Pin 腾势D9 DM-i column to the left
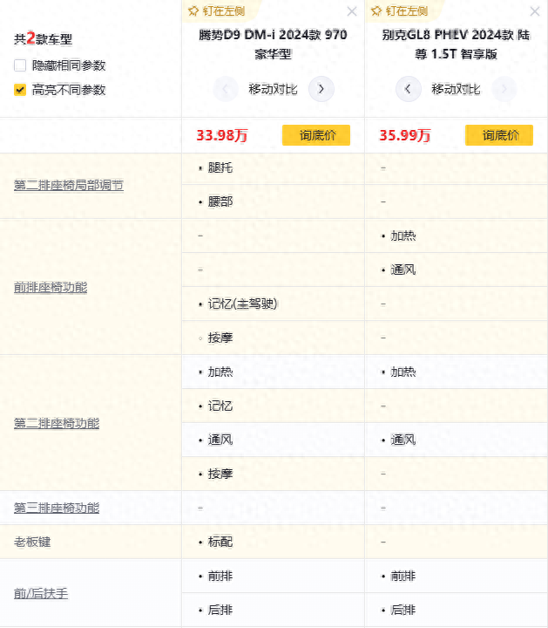This screenshot has width=548, height=628. pyautogui.click(x=216, y=10)
